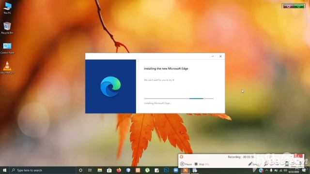Open the Recycle Bin desktop icon
The width and height of the screenshot is (310, 174).
(x=7, y=28)
